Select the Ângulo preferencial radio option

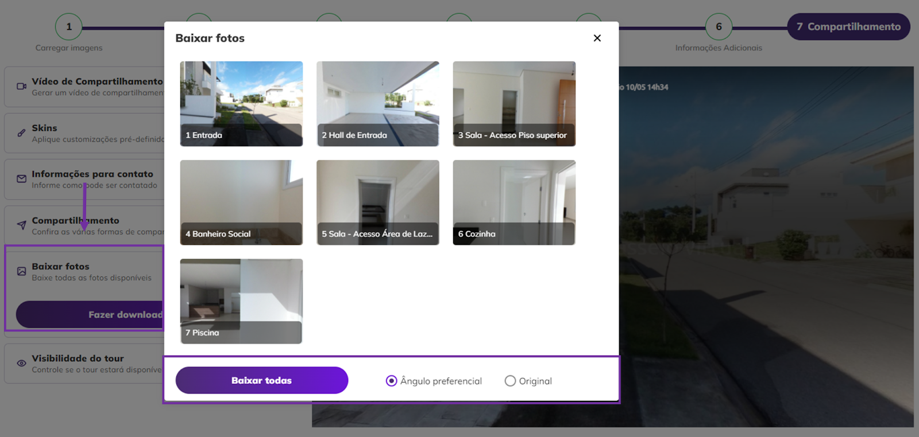tap(391, 381)
